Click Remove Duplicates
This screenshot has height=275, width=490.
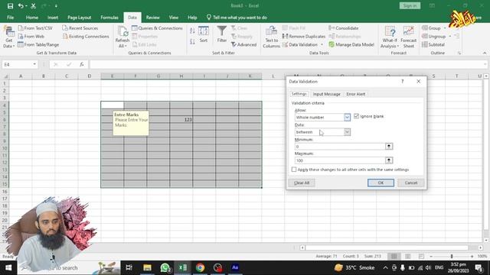click(x=304, y=37)
